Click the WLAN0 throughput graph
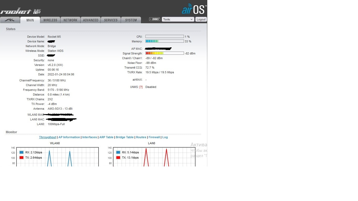 [58, 157]
